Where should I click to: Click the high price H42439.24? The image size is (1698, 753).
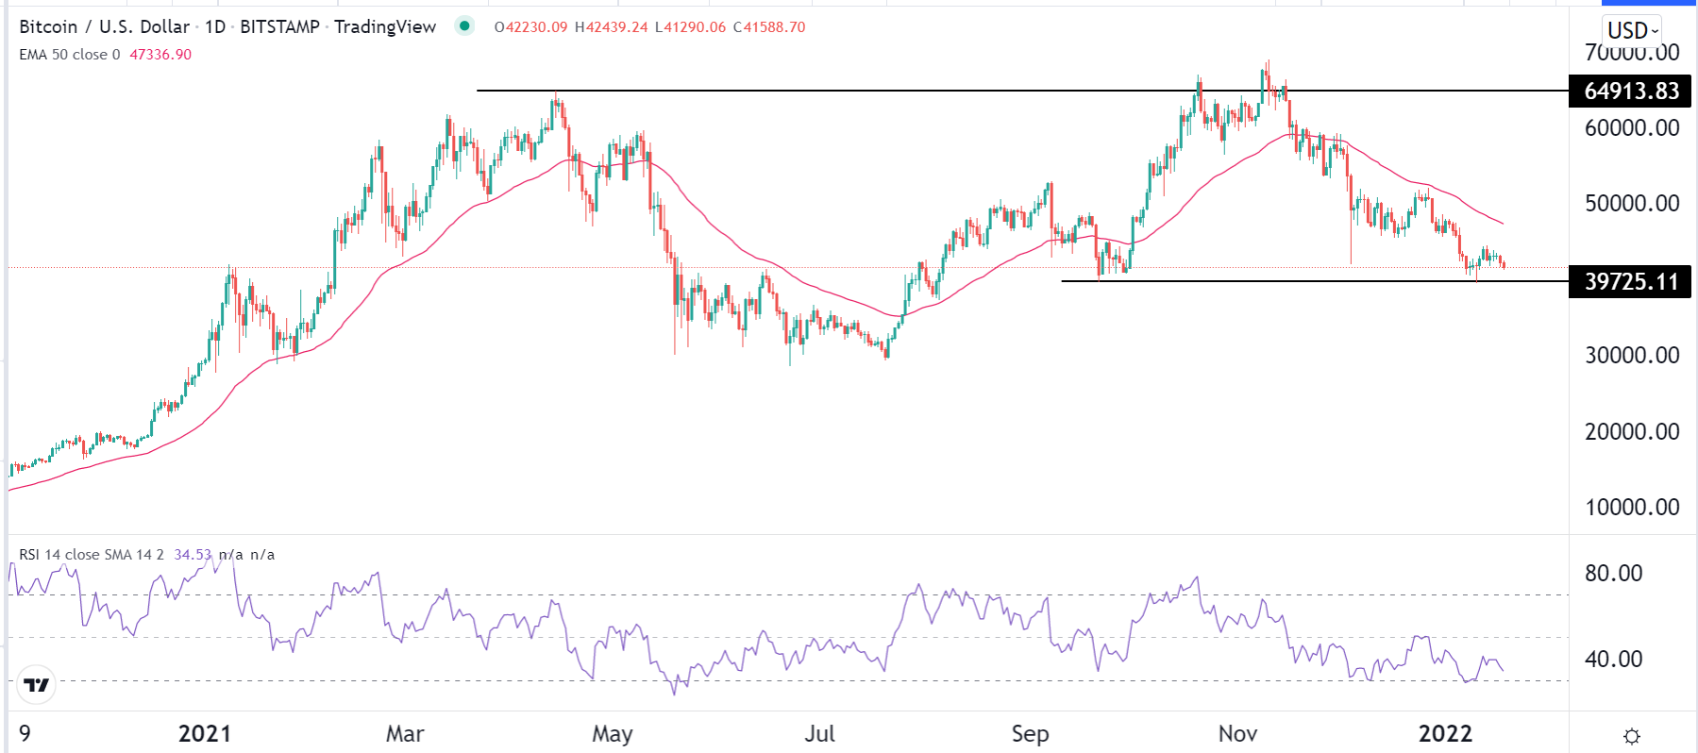[x=612, y=27]
